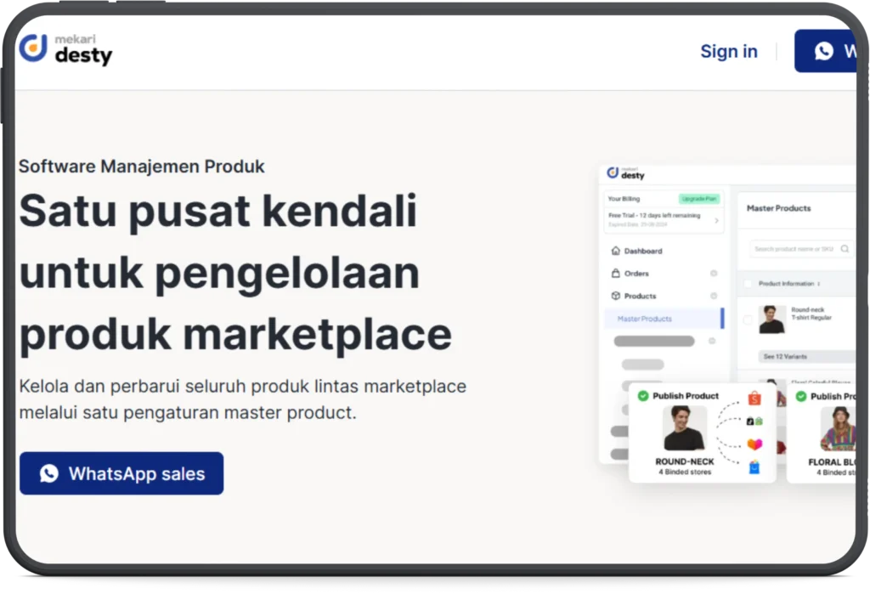The image size is (870, 594).
Task: Expand the Free Trial billing chevron
Action: [716, 220]
